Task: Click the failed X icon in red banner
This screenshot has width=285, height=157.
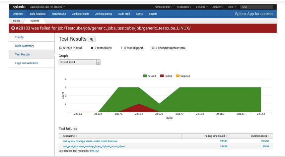Action: [13, 28]
